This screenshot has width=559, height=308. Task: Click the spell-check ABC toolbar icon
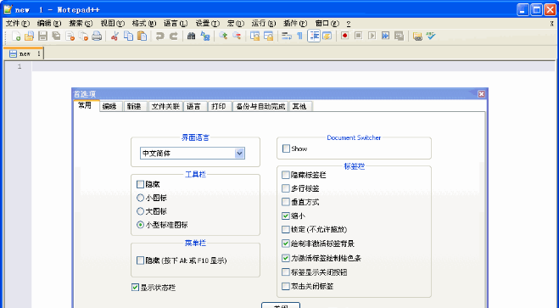coord(431,36)
